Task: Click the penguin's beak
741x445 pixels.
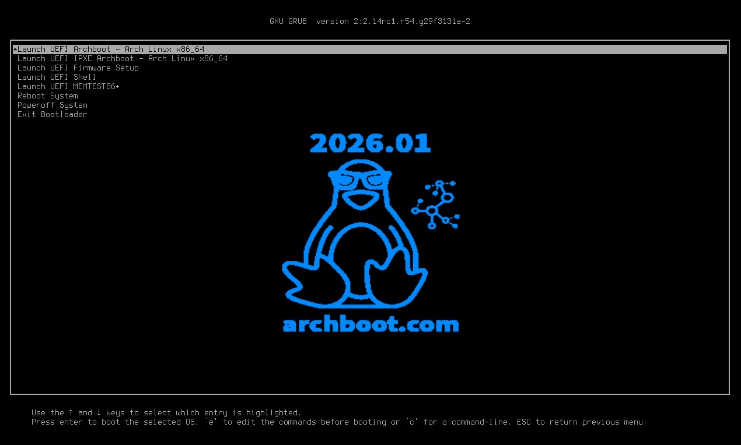Action: pos(358,200)
